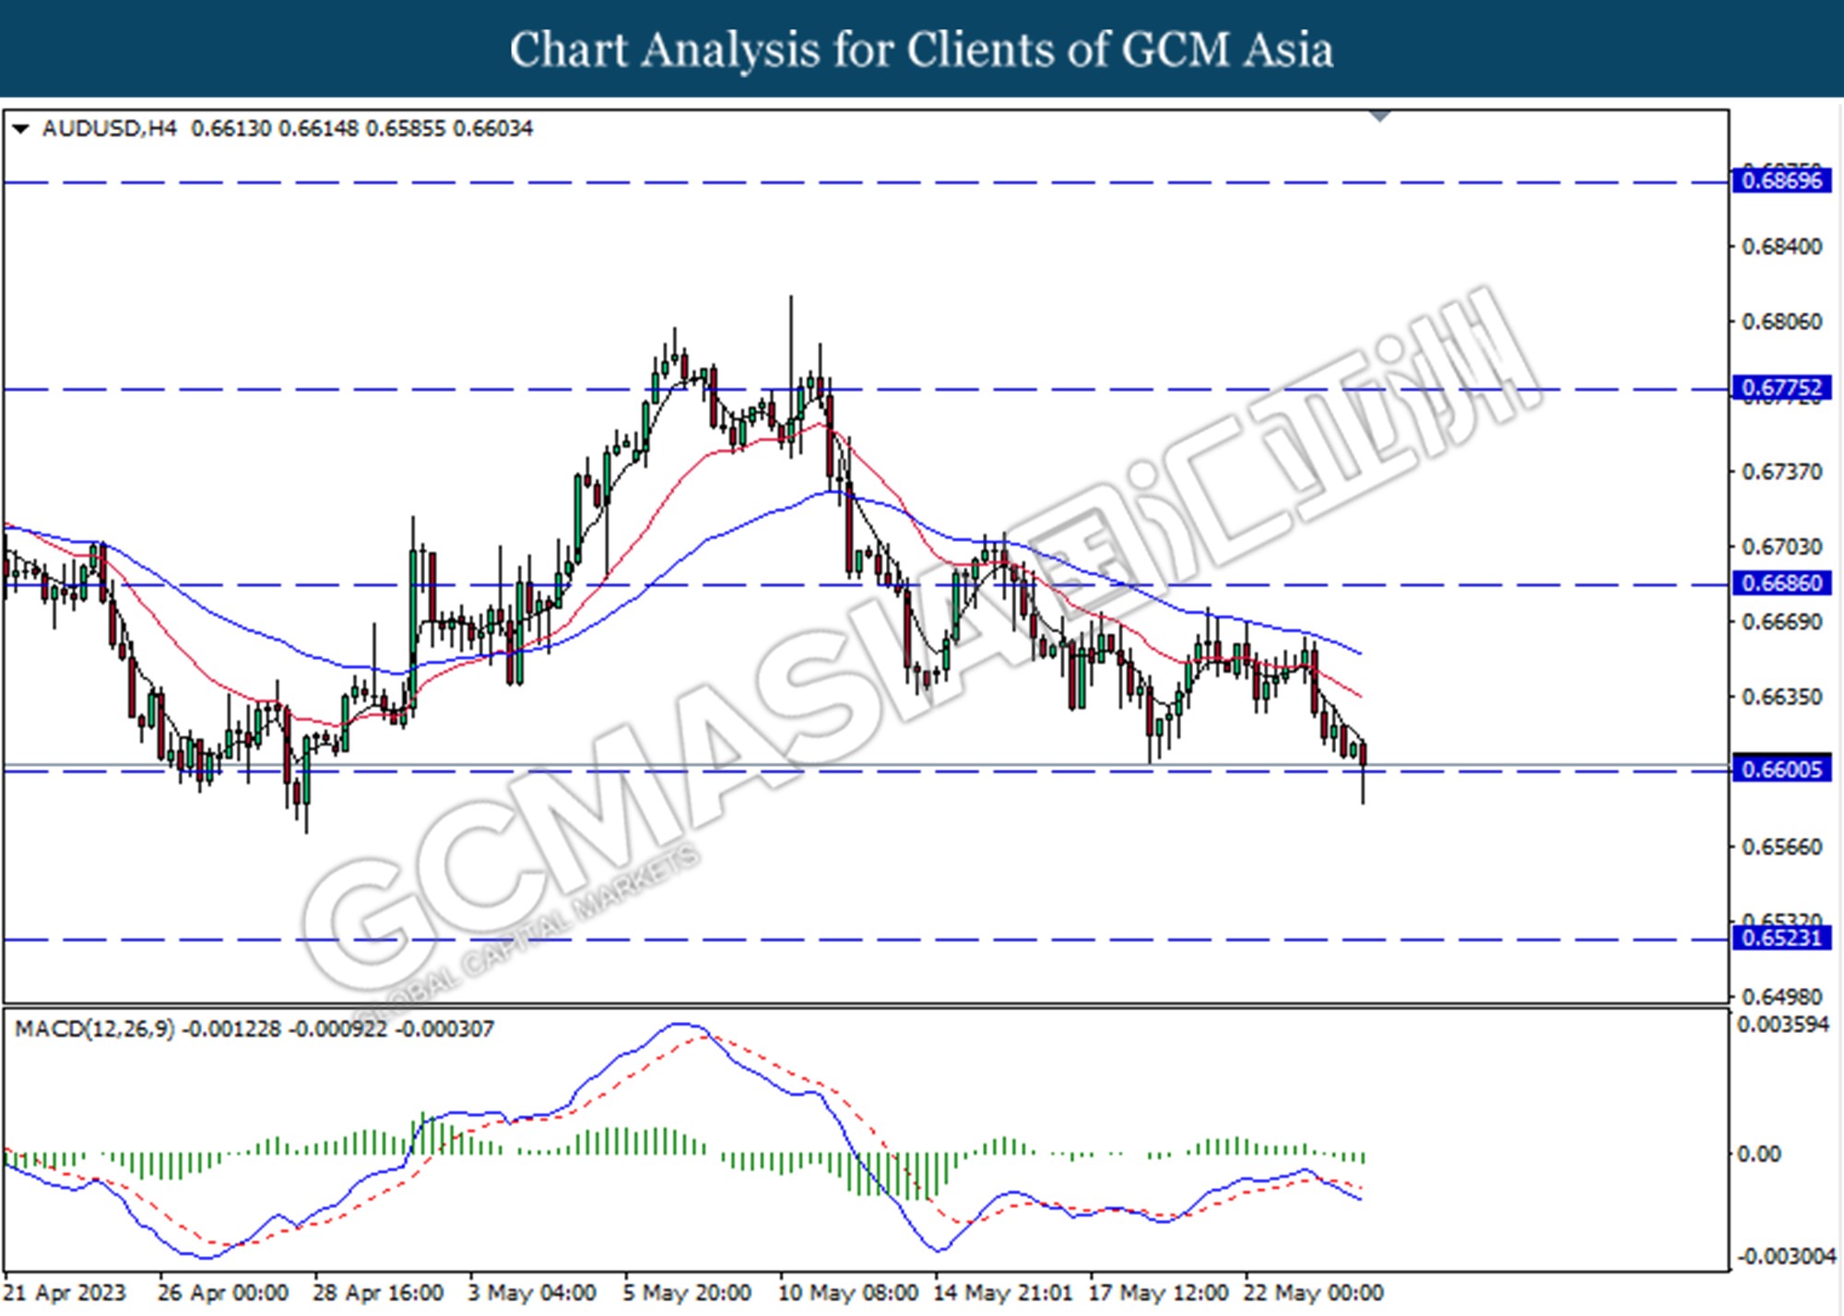Click the 28 Apr 16:00 time label
This screenshot has width=1844, height=1316.
click(x=378, y=1293)
